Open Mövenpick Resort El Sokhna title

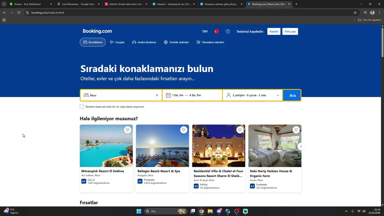click(x=103, y=171)
